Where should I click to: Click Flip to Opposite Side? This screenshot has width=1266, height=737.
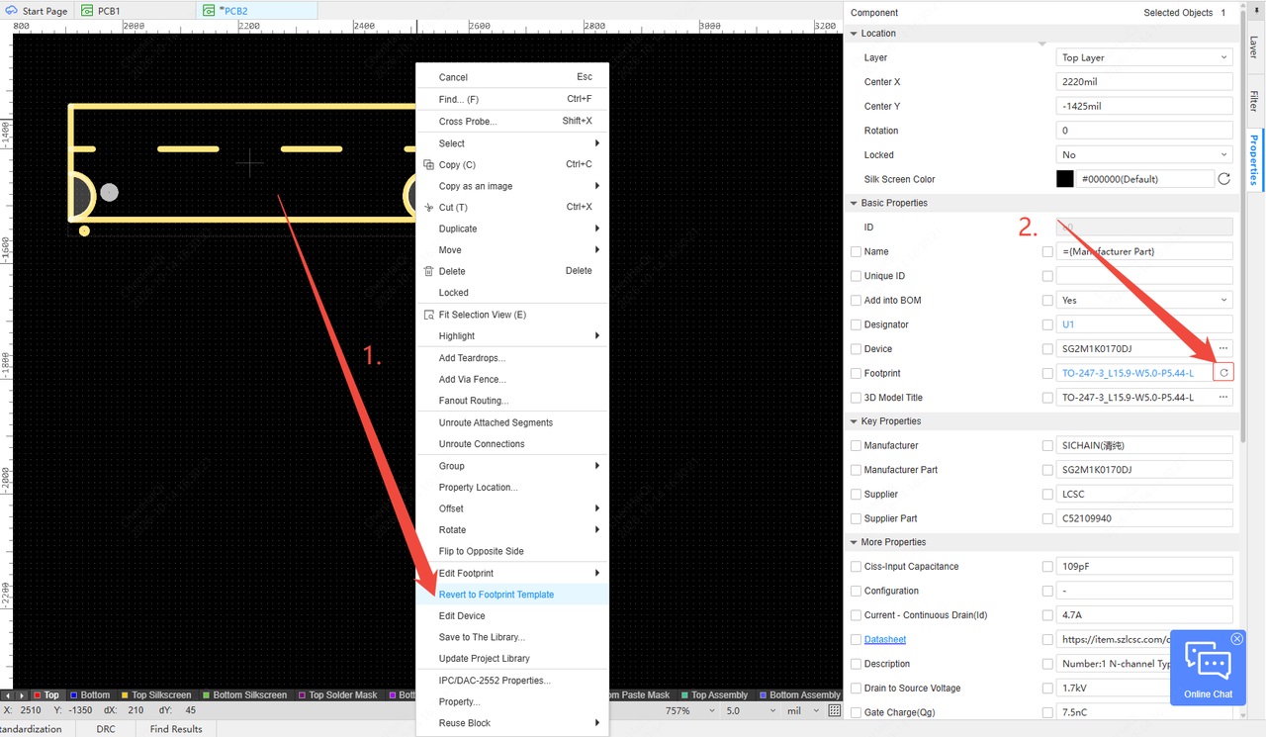(x=512, y=551)
